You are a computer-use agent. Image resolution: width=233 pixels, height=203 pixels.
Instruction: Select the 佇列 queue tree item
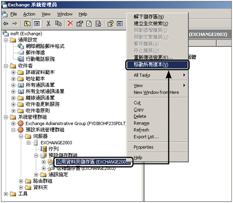click(53, 149)
